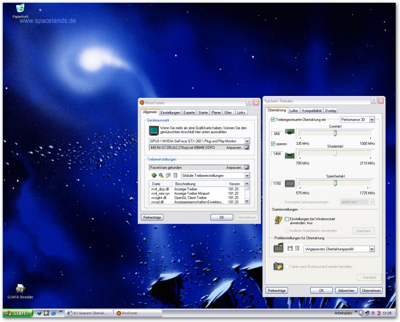Switch to the Einstellungen tab in RivaTuner
Screen dimensions: 400x322
(x=170, y=113)
